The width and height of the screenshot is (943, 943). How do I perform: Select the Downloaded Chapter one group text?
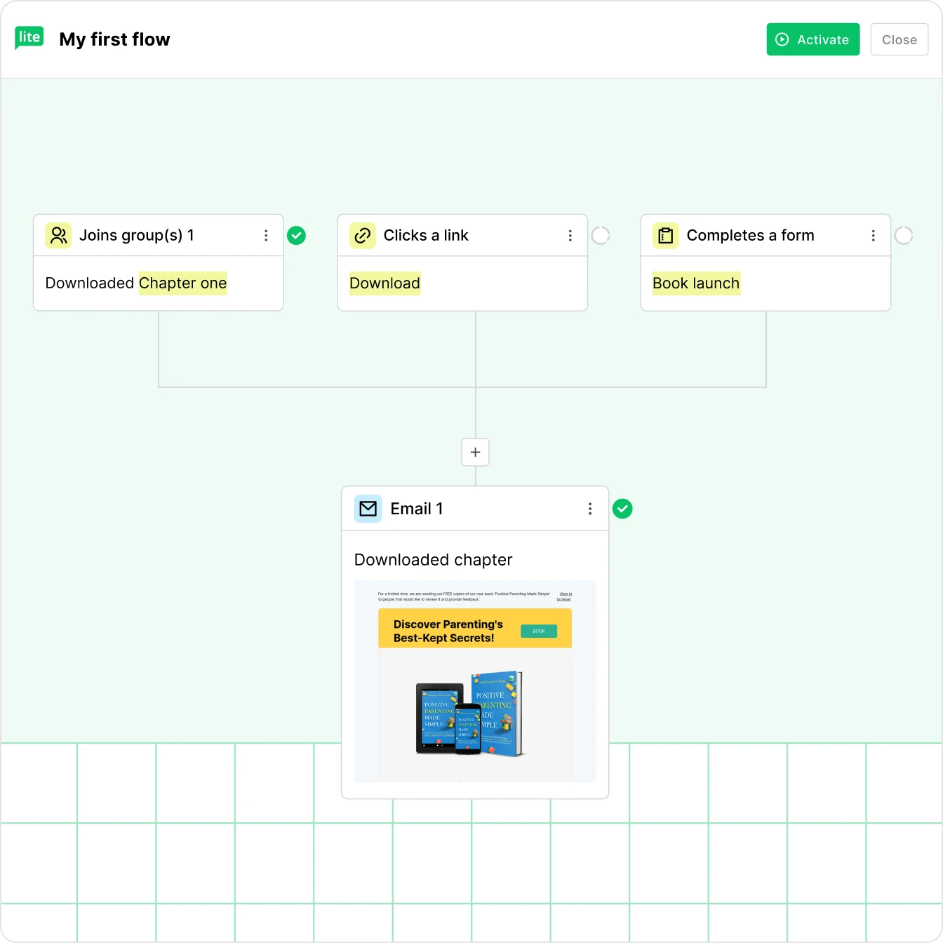pyautogui.click(x=136, y=283)
